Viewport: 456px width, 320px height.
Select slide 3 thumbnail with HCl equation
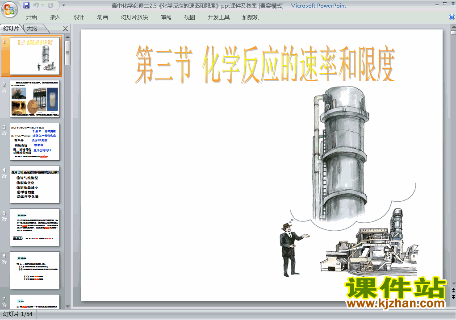(x=35, y=141)
